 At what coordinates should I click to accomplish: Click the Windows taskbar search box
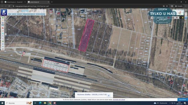click(19, 103)
